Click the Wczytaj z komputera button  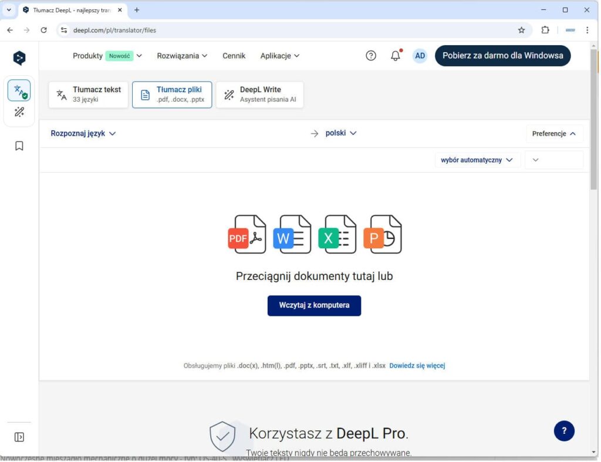314,305
